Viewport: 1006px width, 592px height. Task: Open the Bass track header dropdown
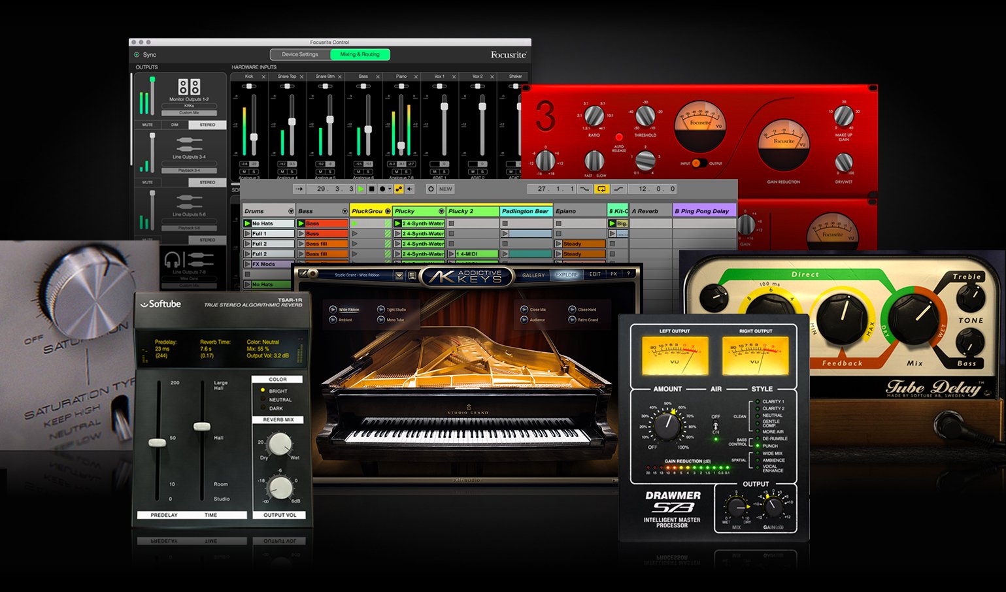click(344, 211)
